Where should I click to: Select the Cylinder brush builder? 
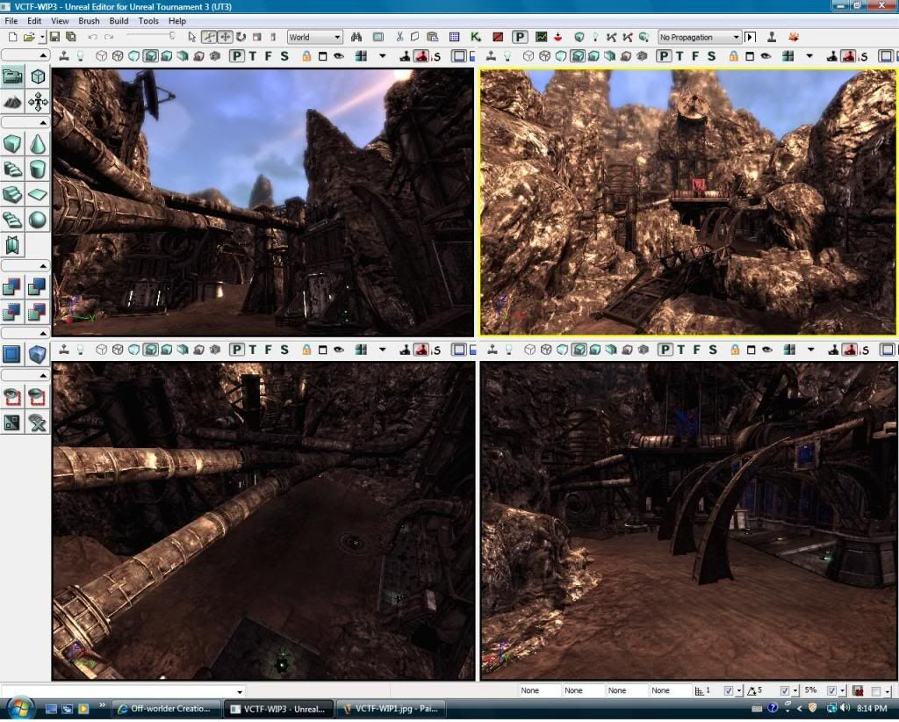(x=38, y=170)
